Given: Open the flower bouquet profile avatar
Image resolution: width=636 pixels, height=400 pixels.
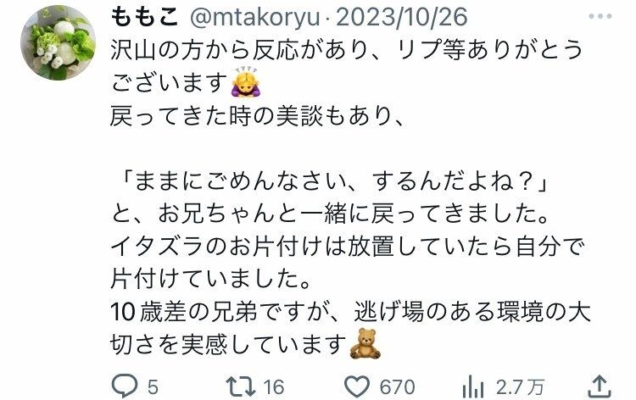Looking at the screenshot, I should [x=58, y=42].
